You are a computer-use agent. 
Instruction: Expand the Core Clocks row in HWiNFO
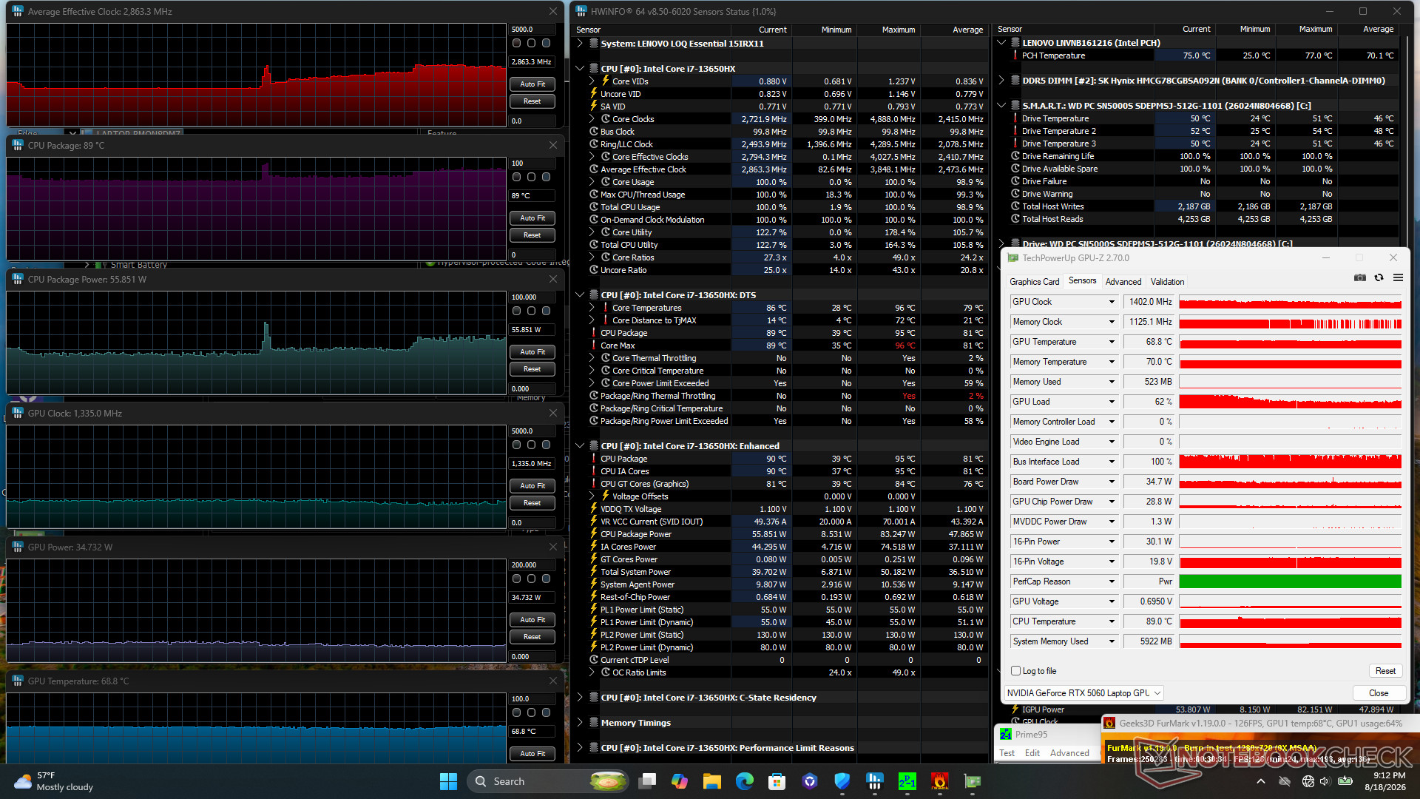point(592,119)
